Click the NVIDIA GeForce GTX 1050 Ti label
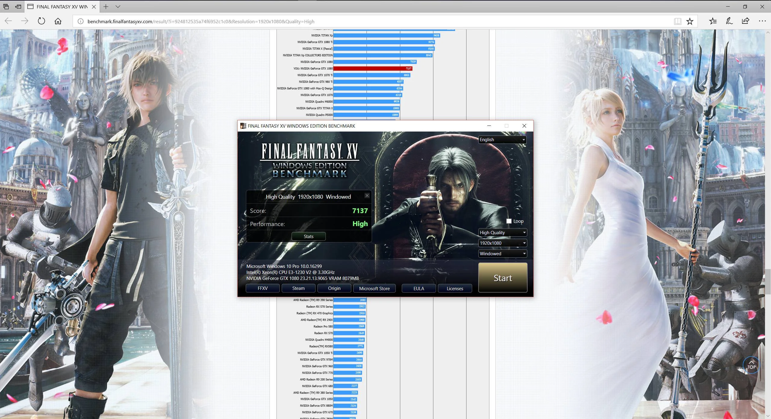The width and height of the screenshot is (771, 419). click(315, 353)
